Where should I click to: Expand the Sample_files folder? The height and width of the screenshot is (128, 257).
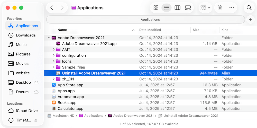tap(54, 67)
